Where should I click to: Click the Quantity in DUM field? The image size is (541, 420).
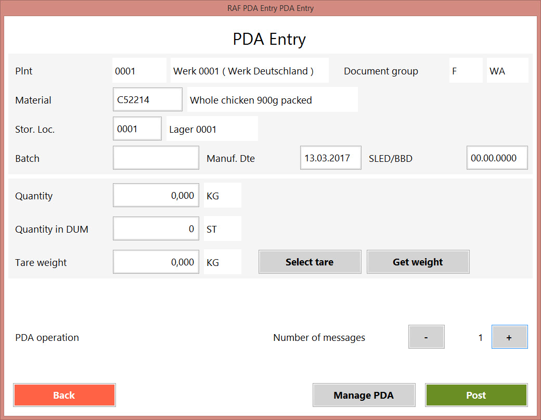pos(156,228)
